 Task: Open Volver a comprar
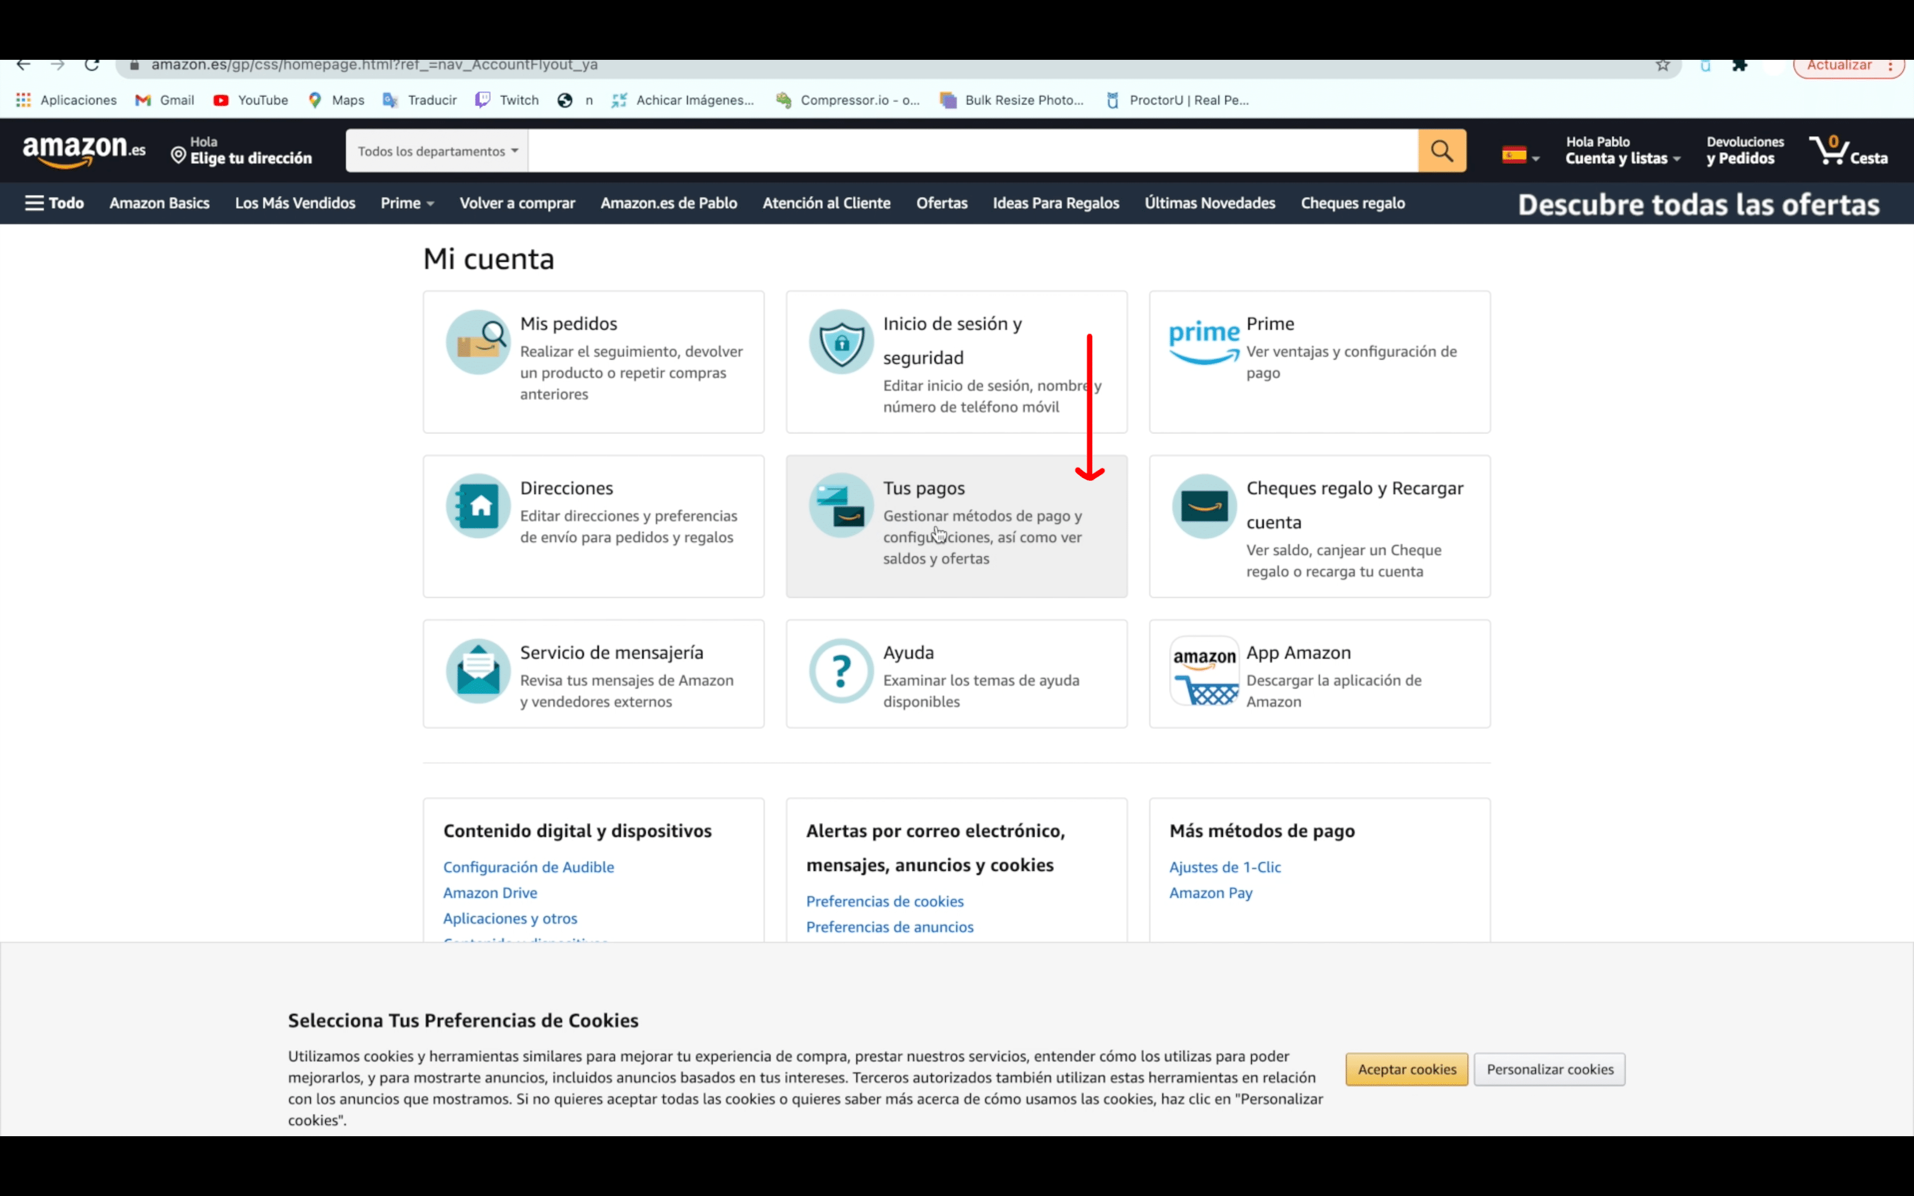click(x=517, y=203)
